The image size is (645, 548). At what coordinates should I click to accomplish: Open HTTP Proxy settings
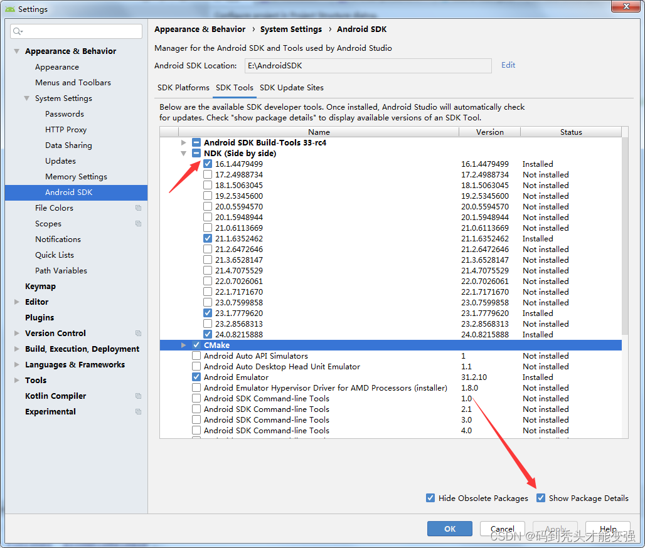tap(66, 130)
